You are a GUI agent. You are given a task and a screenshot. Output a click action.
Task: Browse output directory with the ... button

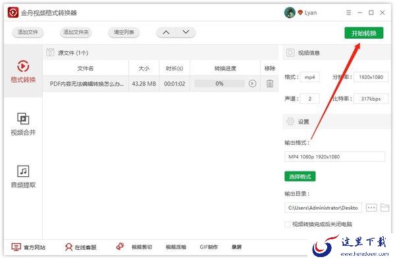(x=371, y=208)
